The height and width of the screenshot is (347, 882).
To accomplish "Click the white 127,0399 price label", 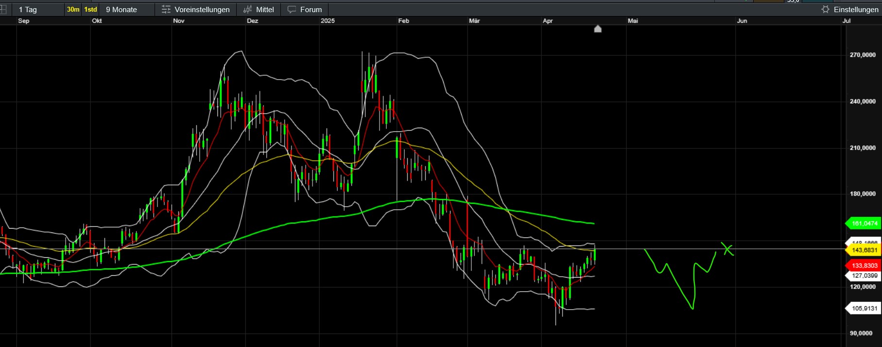I will pyautogui.click(x=864, y=276).
